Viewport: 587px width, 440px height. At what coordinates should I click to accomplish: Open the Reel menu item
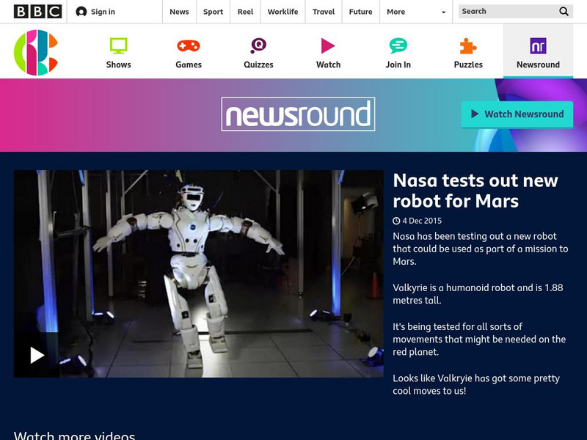point(245,12)
